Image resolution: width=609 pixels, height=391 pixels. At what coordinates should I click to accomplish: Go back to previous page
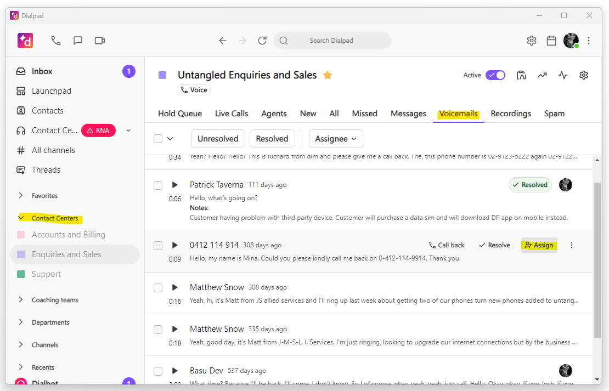click(x=223, y=41)
